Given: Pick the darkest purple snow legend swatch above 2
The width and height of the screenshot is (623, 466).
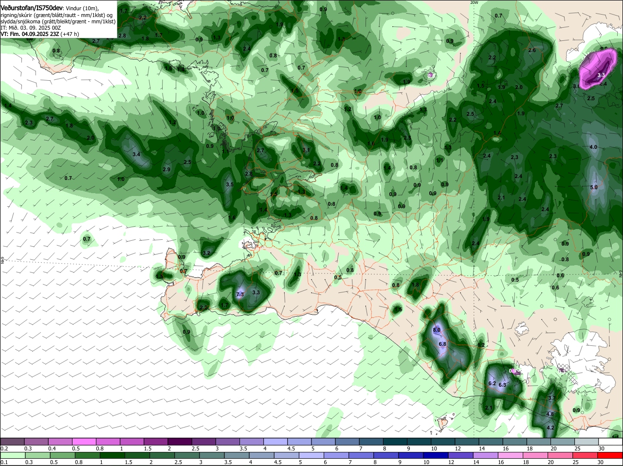Looking at the screenshot, I should click(x=179, y=441).
